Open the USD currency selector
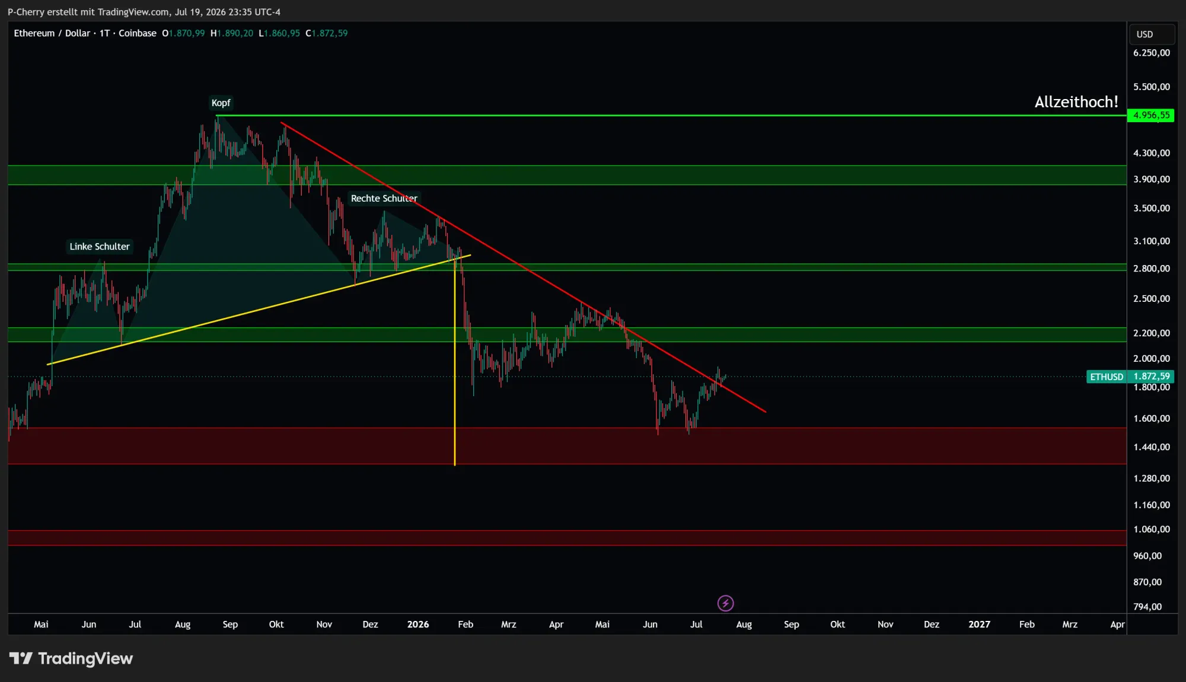The width and height of the screenshot is (1186, 682). coord(1152,34)
